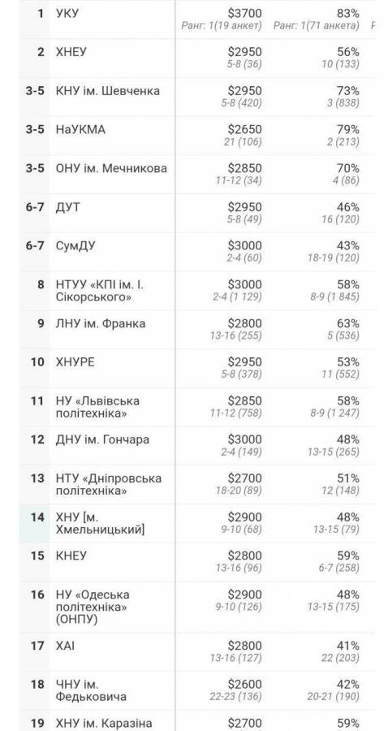
Task: Click ЛНУ ім. Франка entry
Action: click(x=101, y=323)
